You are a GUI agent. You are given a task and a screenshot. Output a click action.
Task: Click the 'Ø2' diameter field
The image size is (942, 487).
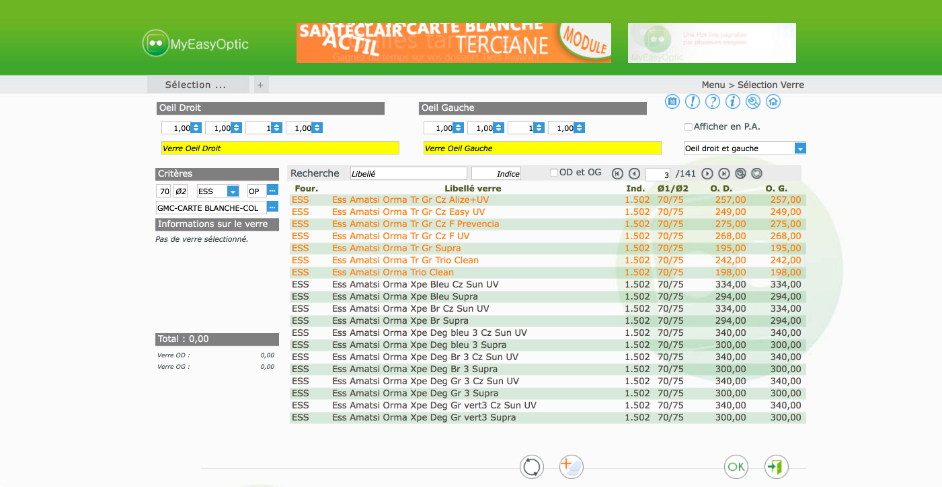pyautogui.click(x=181, y=191)
